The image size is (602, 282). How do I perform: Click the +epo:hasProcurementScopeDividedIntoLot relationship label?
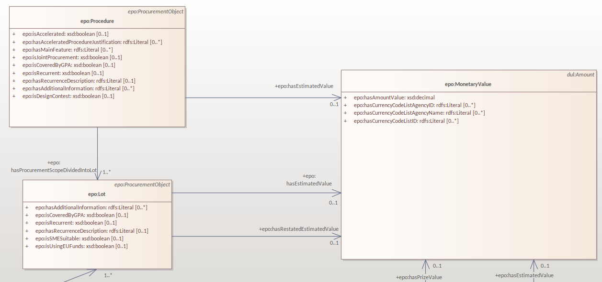click(x=54, y=165)
